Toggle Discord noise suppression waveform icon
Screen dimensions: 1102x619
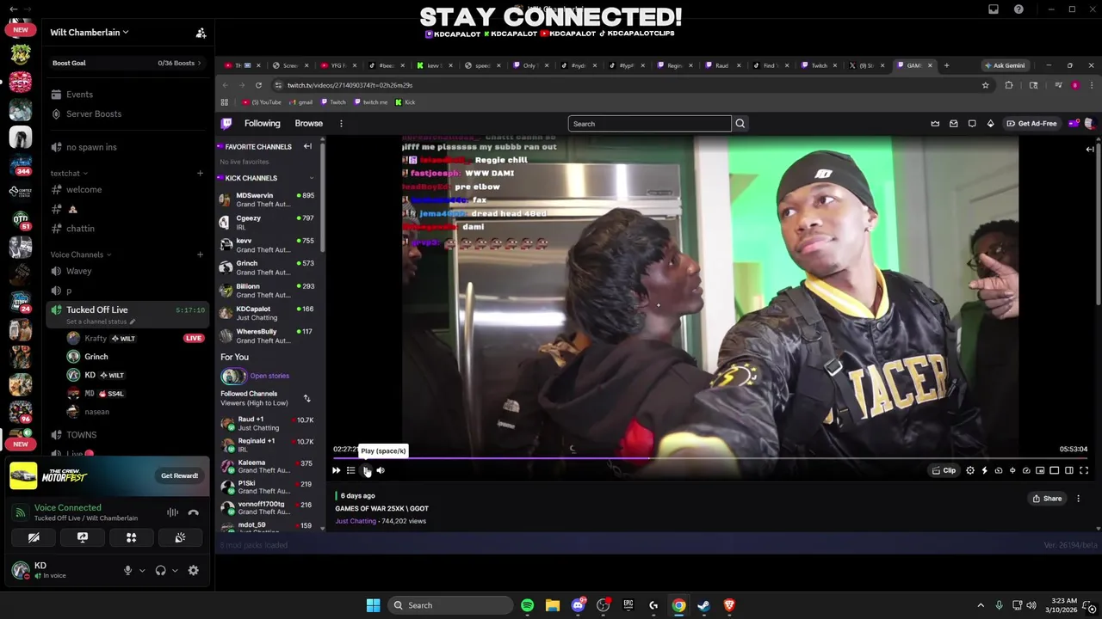click(x=172, y=512)
